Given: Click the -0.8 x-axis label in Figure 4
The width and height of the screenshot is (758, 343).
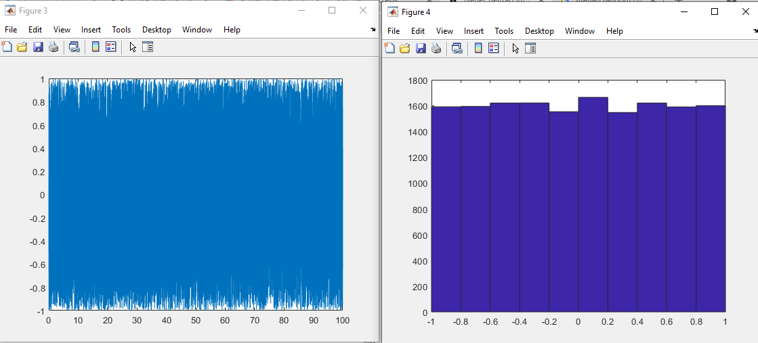Looking at the screenshot, I should point(460,321).
